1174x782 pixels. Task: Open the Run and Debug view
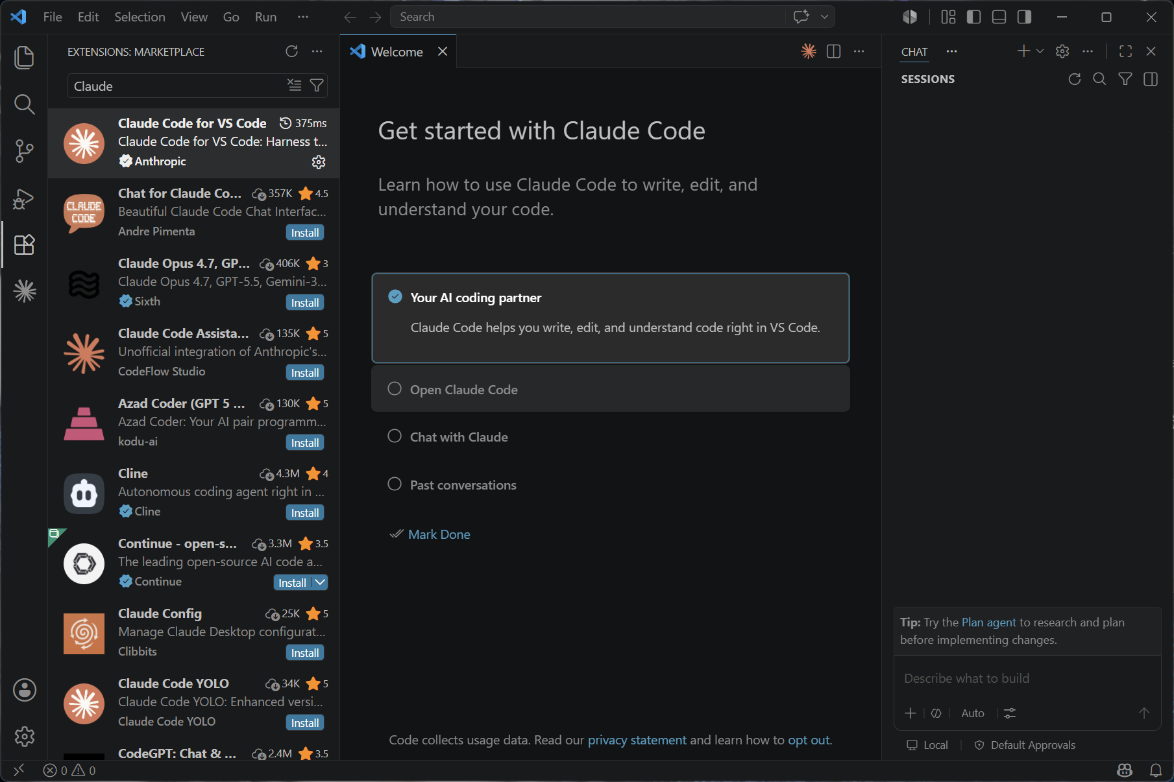click(x=24, y=198)
